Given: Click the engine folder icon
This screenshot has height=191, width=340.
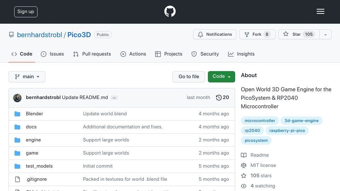Looking at the screenshot, I should [x=17, y=140].
